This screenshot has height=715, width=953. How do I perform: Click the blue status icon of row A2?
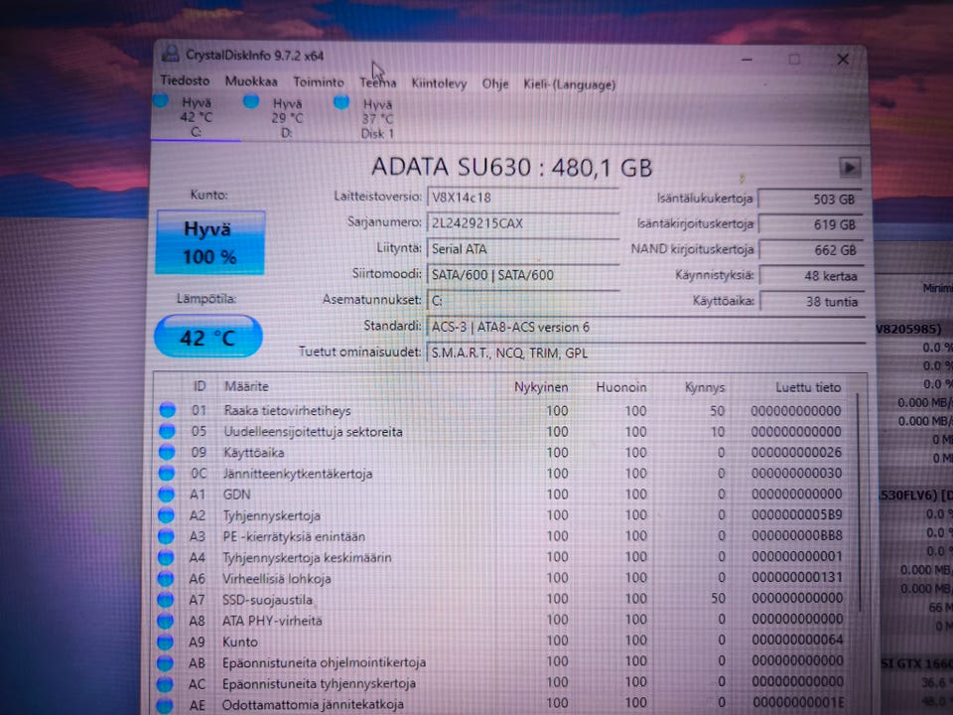[166, 515]
